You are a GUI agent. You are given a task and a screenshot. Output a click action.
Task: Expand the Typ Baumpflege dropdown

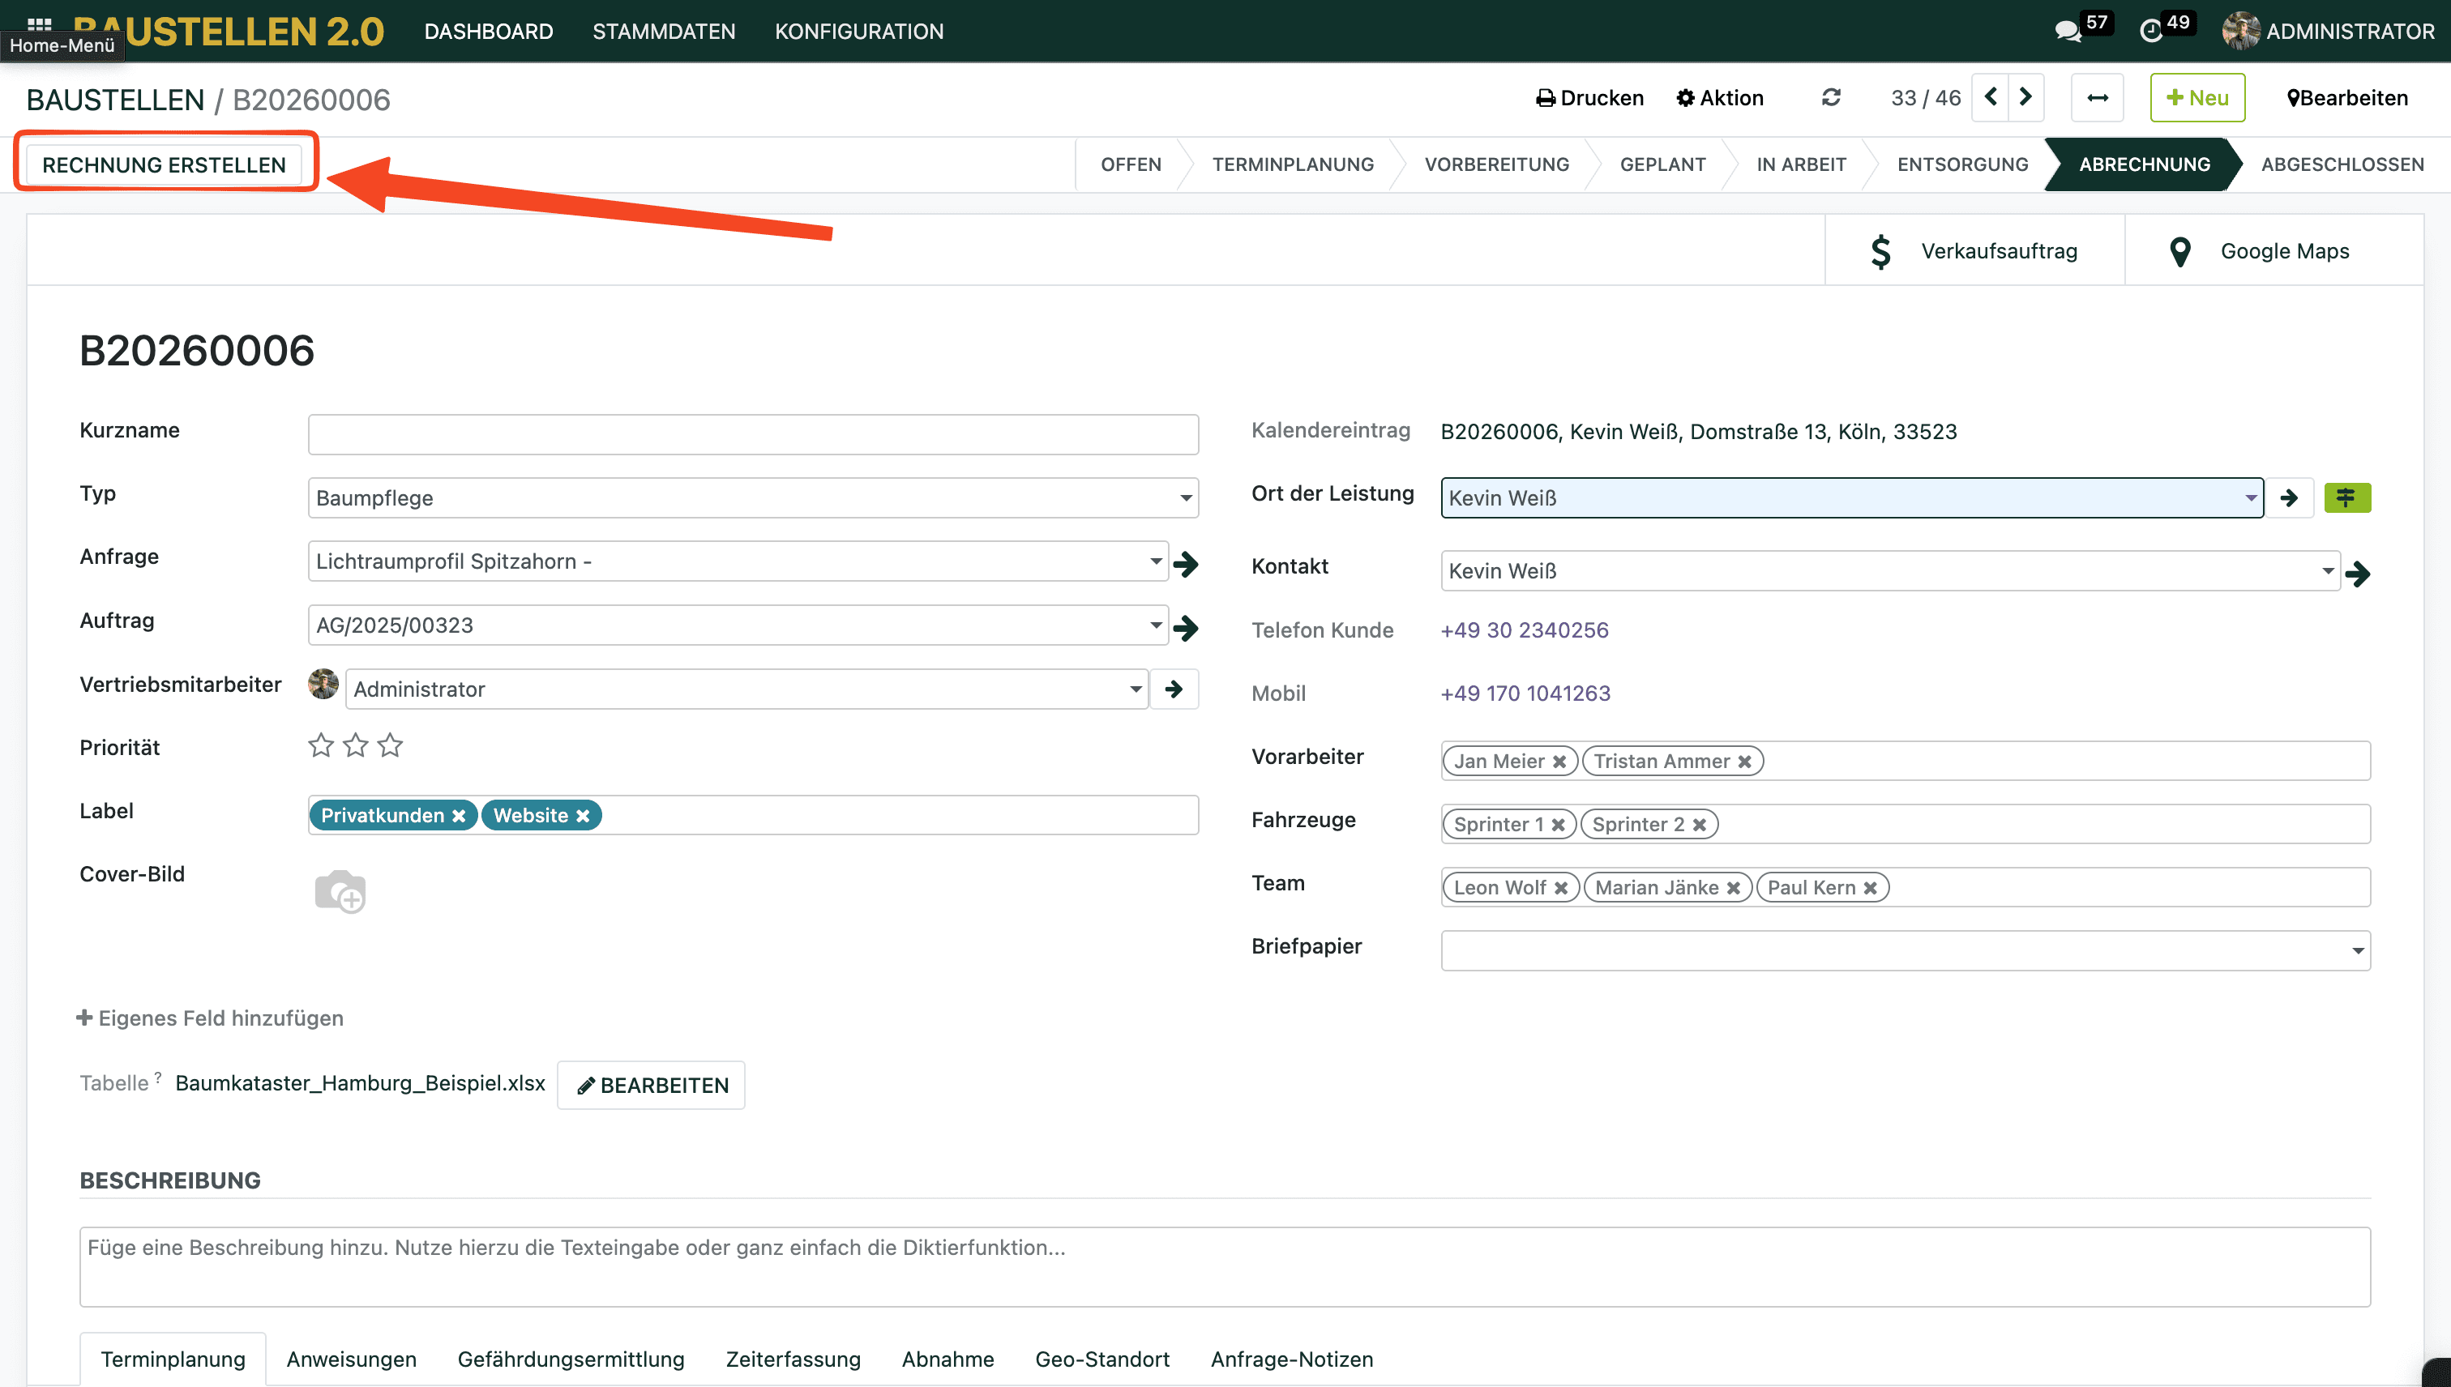pos(1186,498)
